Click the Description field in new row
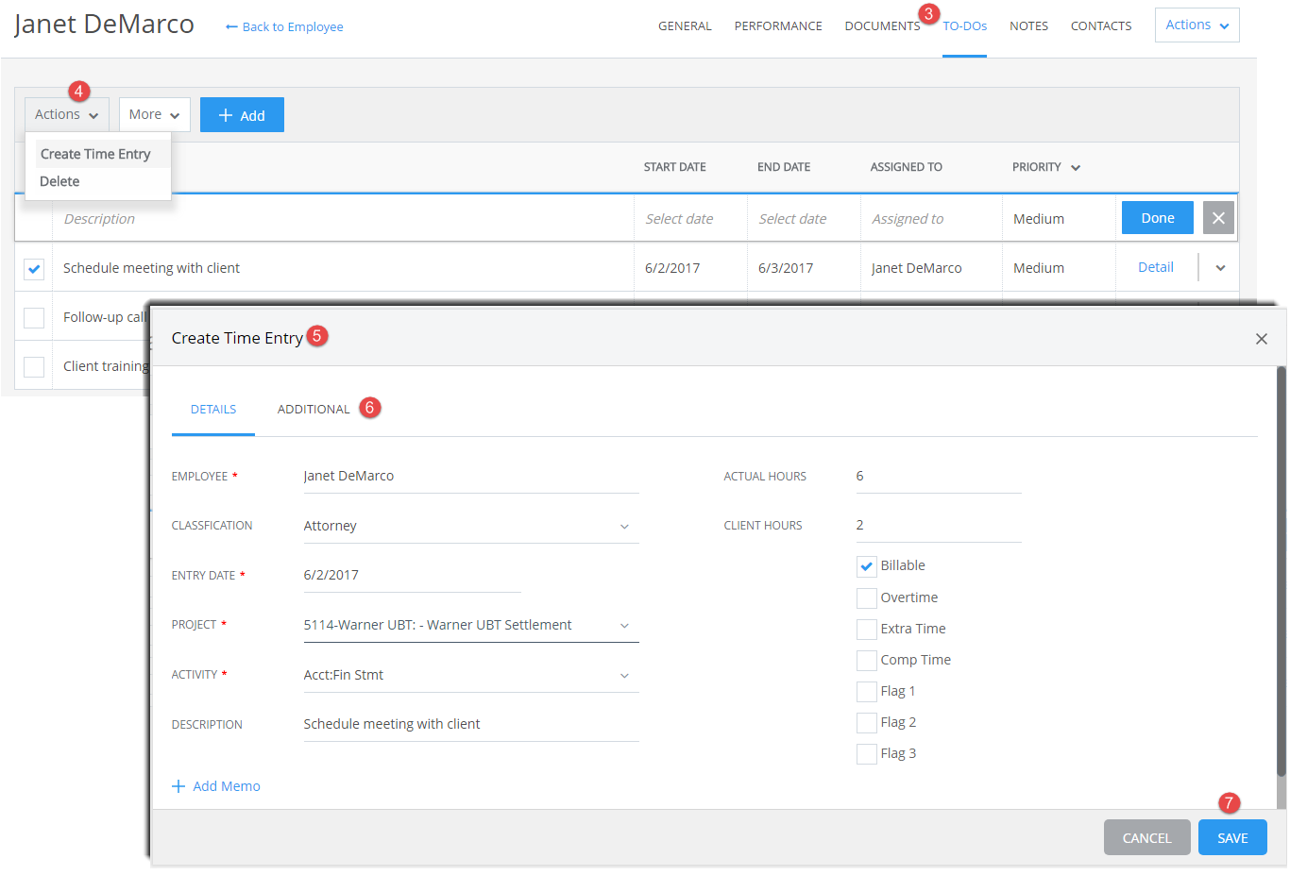1290x875 pixels. (344, 219)
